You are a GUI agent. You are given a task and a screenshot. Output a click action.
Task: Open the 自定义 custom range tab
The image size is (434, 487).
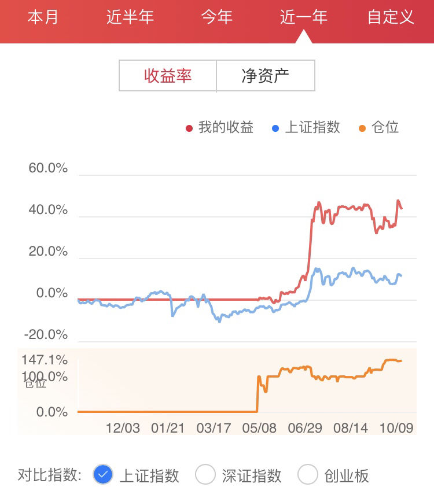(x=391, y=17)
